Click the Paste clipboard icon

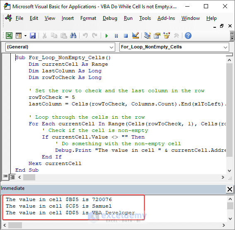[x=63, y=36]
